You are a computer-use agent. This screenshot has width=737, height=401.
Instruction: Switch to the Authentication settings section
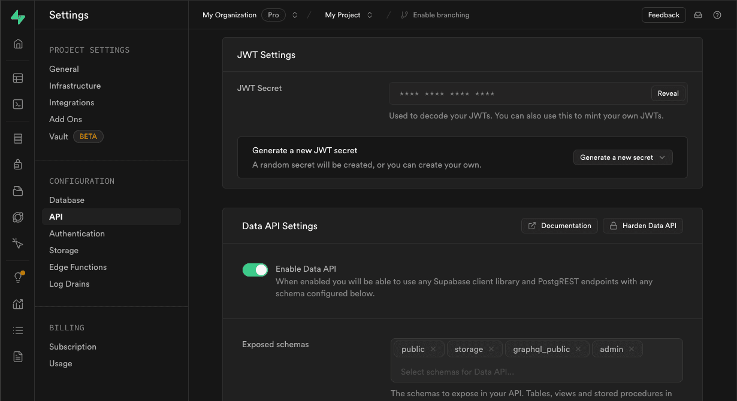click(x=77, y=233)
